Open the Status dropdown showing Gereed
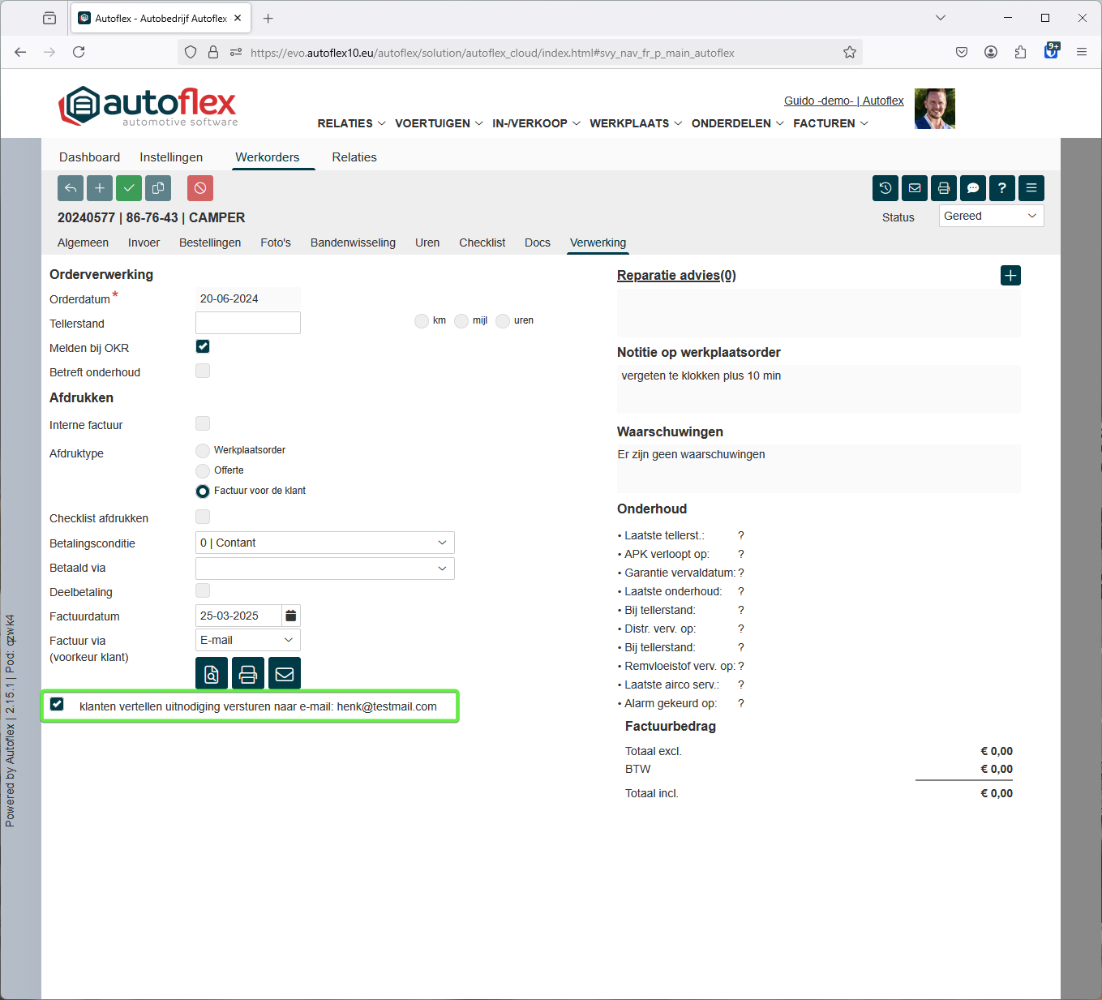The image size is (1102, 1000). click(991, 216)
